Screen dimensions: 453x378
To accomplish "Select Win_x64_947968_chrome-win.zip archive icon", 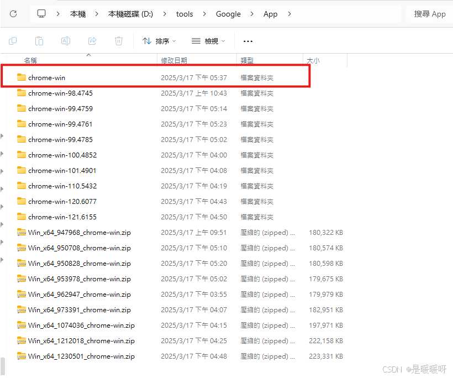I will point(22,232).
